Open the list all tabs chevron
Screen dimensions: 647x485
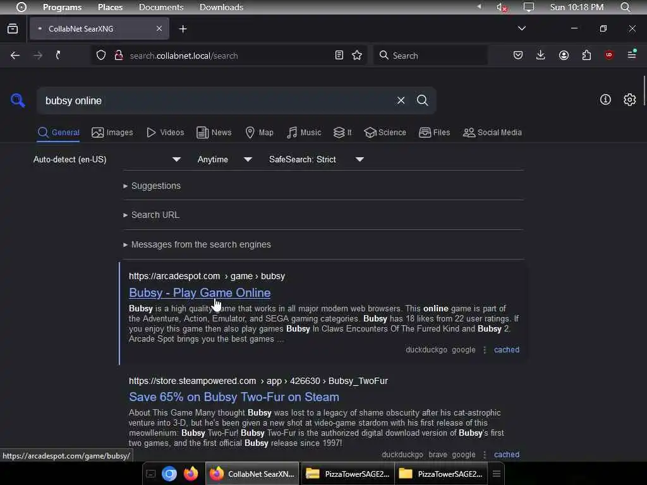[x=521, y=28]
